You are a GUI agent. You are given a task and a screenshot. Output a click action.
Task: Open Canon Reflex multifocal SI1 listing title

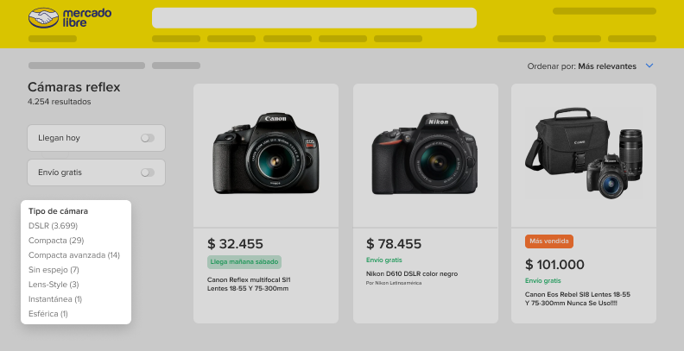point(249,284)
